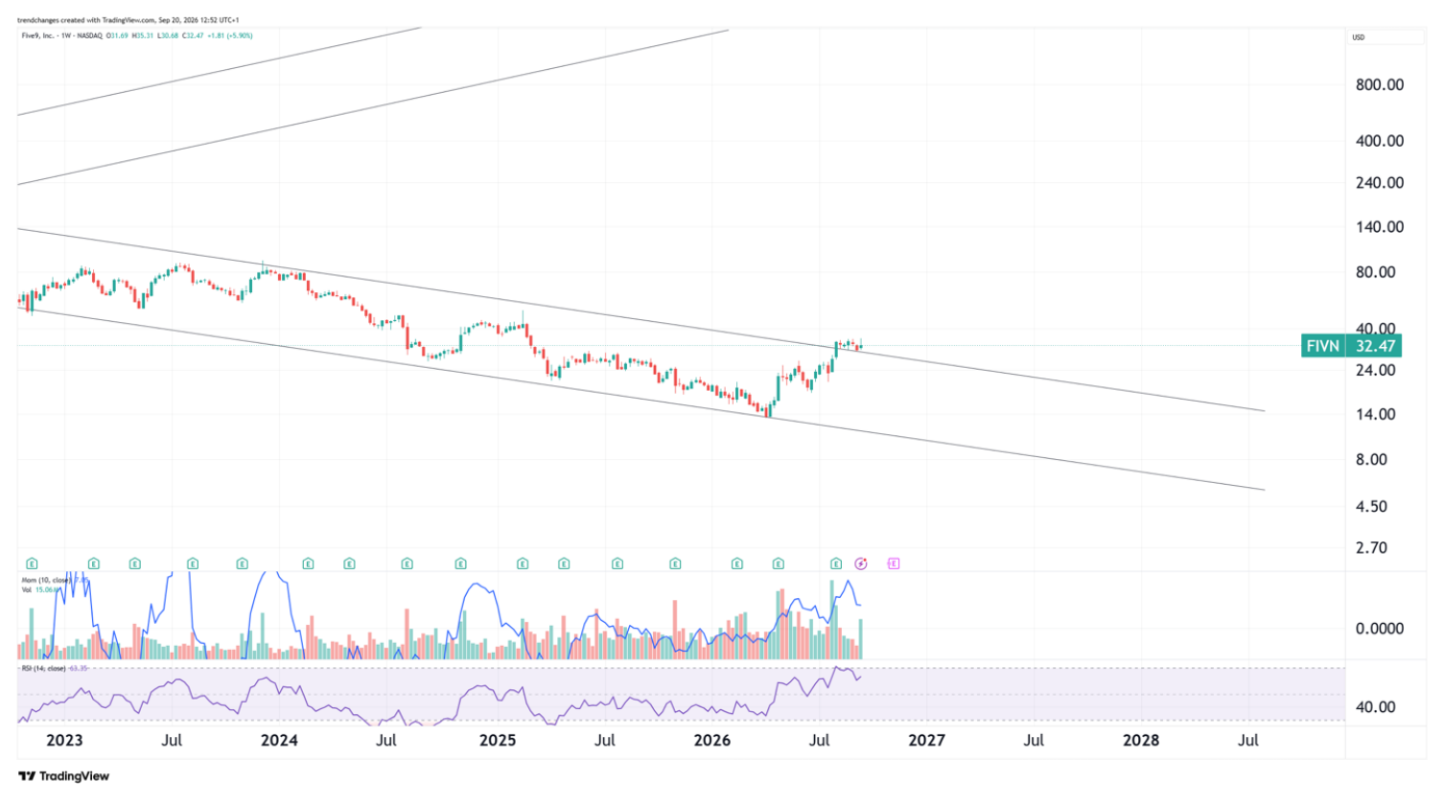Click the 4.50 price axis label
Image resolution: width=1444 pixels, height=805 pixels.
click(x=1371, y=507)
